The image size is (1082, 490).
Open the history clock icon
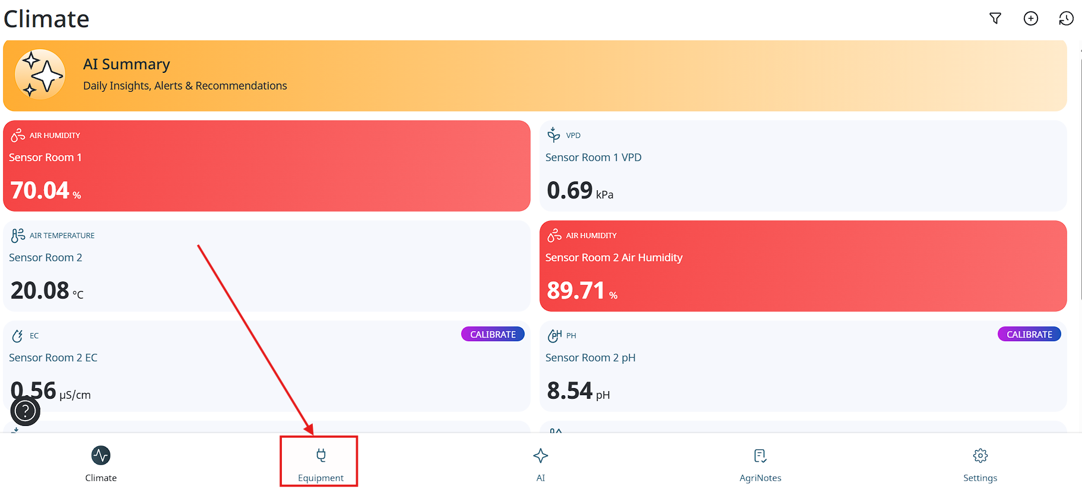[1066, 18]
